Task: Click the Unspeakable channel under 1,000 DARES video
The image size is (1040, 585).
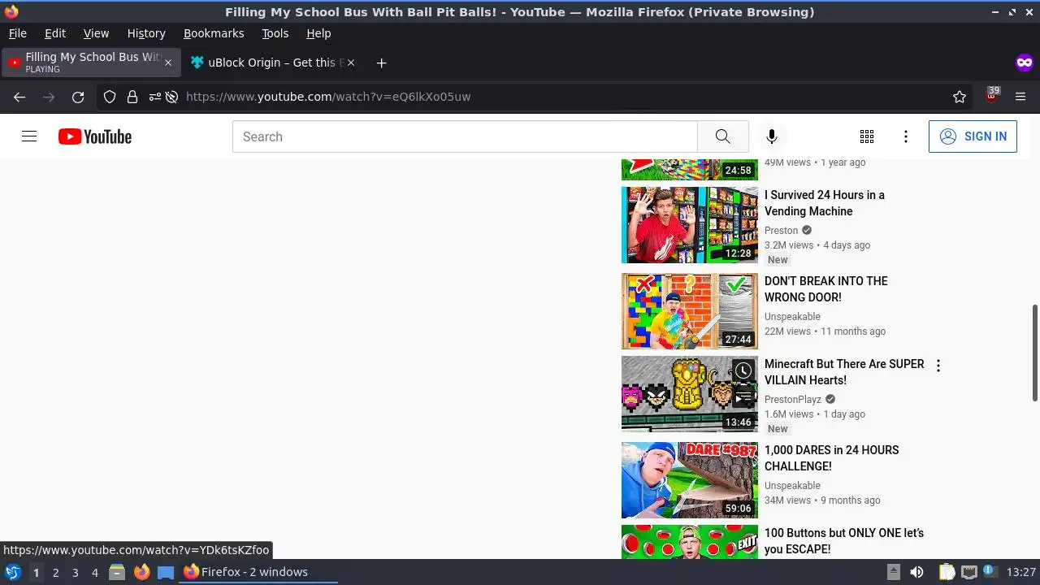Action: click(x=792, y=486)
